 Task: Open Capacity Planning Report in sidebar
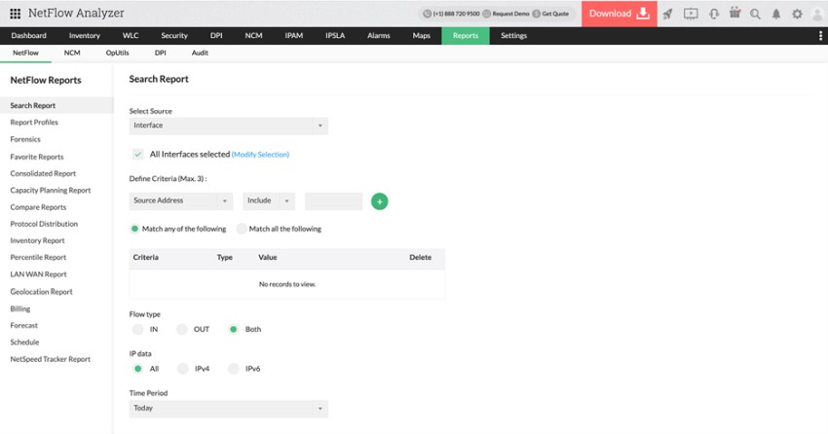tap(51, 191)
